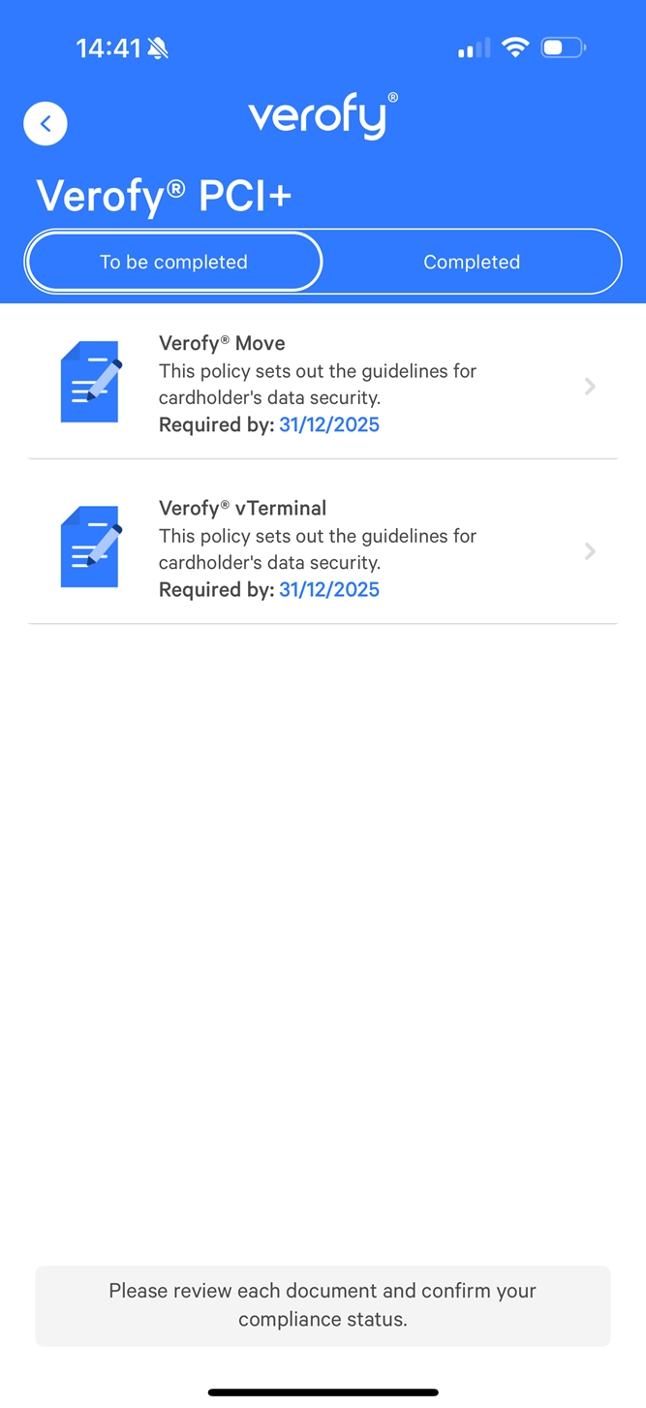Switch to the Completed tab
The image size is (646, 1408).
click(x=472, y=262)
